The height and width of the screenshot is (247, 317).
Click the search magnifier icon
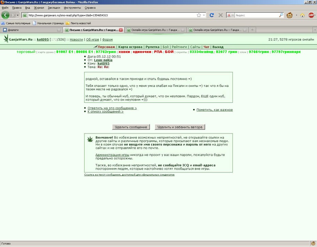(281, 15)
